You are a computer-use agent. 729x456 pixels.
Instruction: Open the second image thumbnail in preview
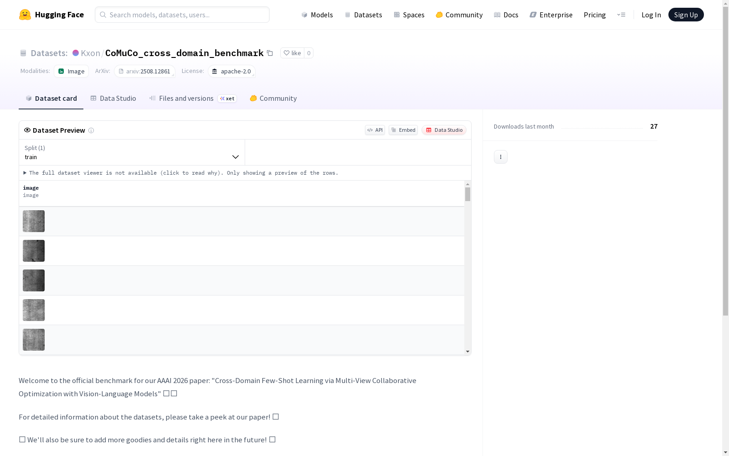coord(34,251)
